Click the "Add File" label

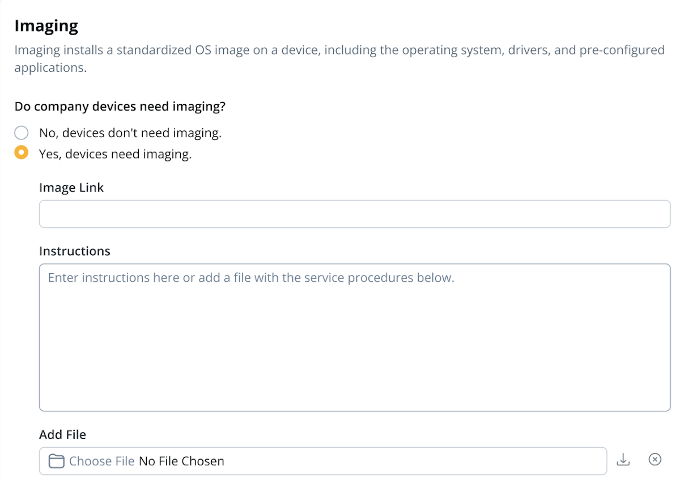pyautogui.click(x=62, y=435)
